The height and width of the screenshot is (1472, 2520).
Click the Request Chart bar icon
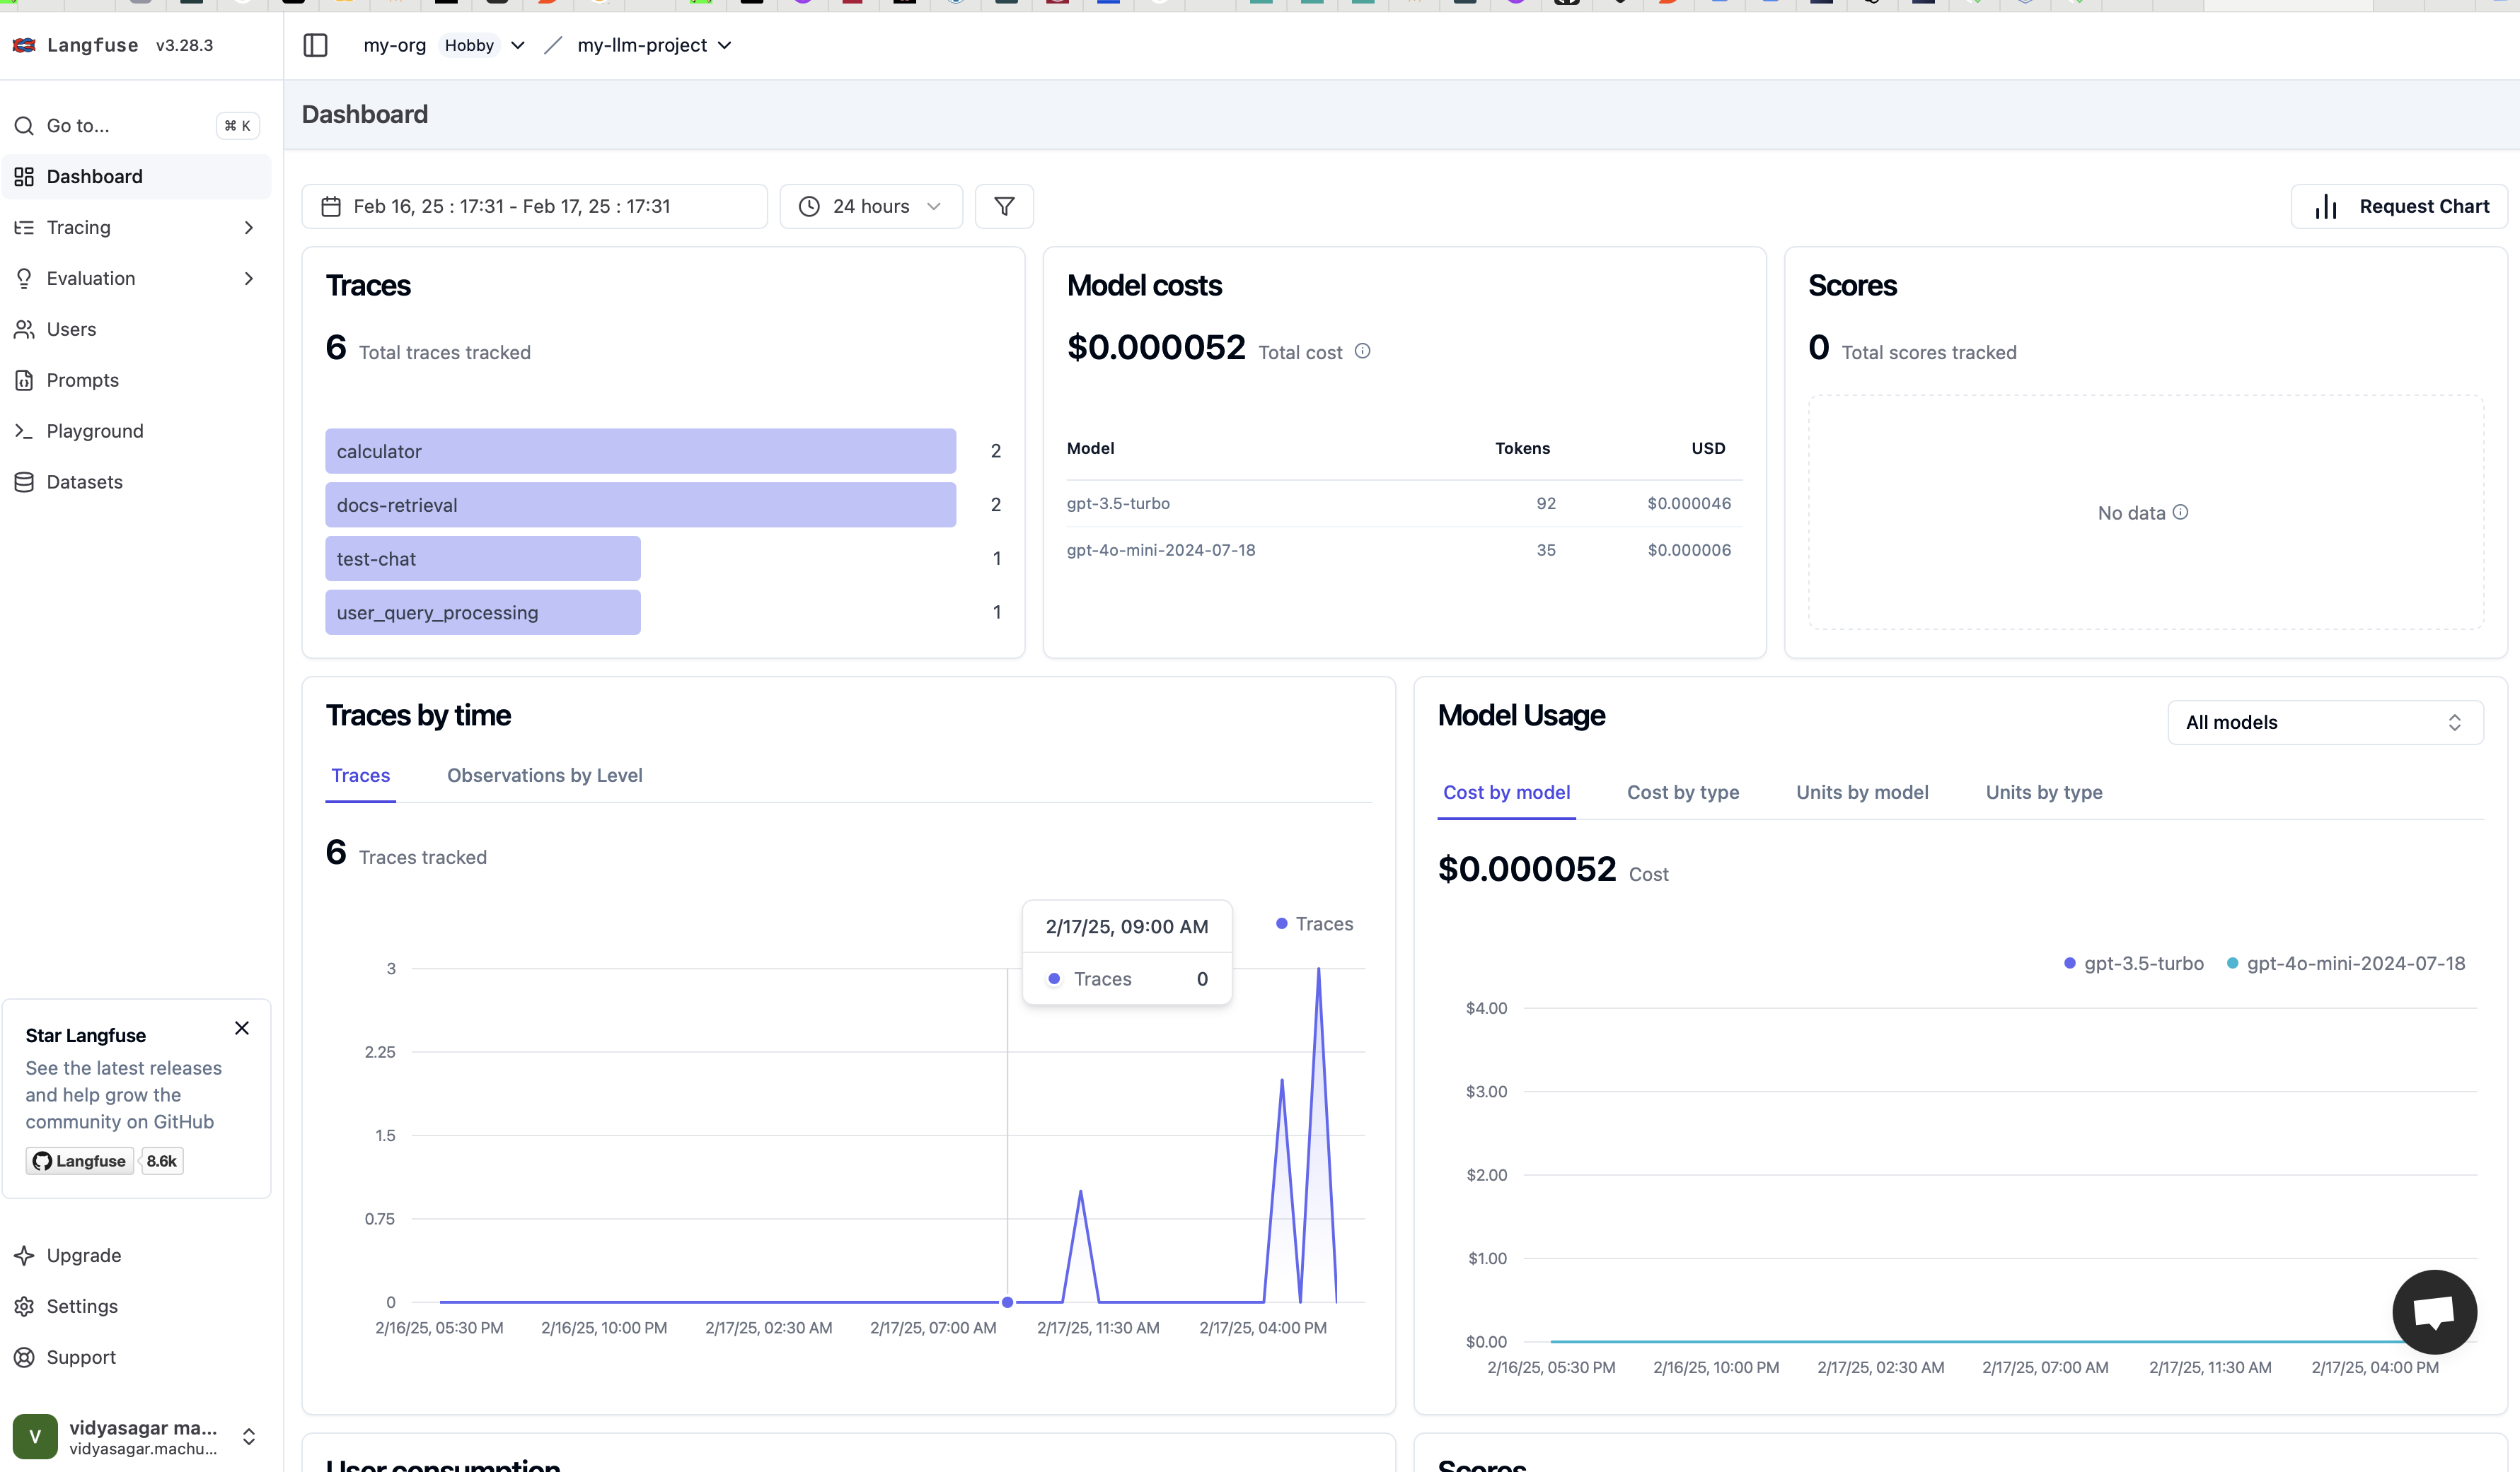tap(2325, 206)
